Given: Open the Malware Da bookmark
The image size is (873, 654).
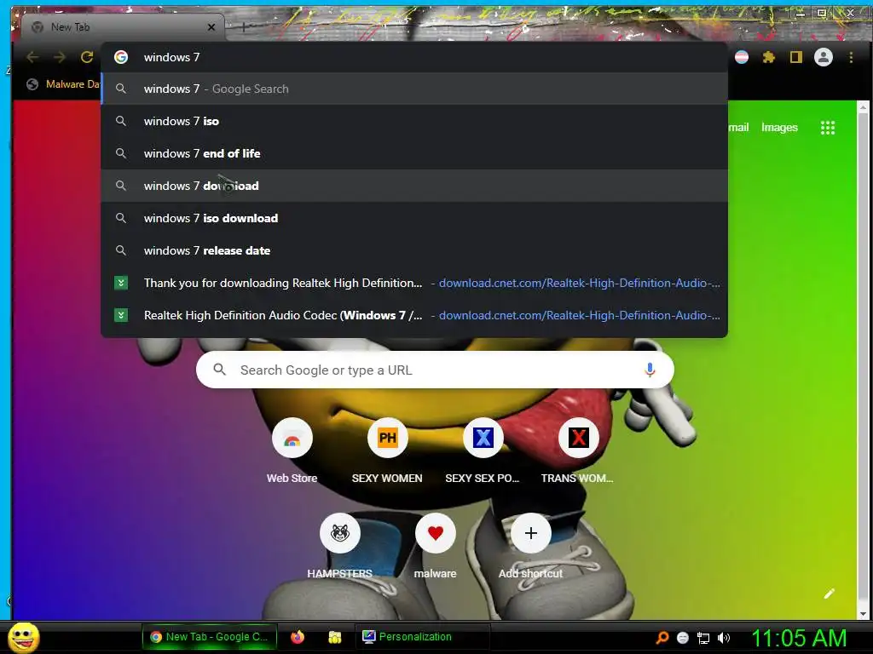Looking at the screenshot, I should (63, 84).
